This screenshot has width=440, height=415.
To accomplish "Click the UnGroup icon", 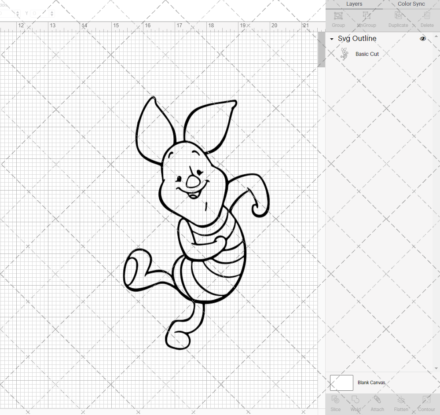I will coord(366,16).
